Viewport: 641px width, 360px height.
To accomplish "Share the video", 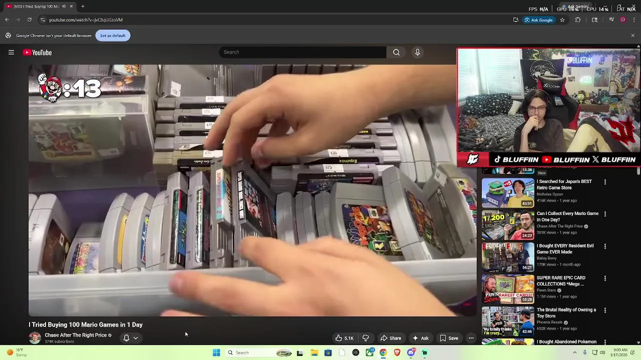I will click(391, 338).
